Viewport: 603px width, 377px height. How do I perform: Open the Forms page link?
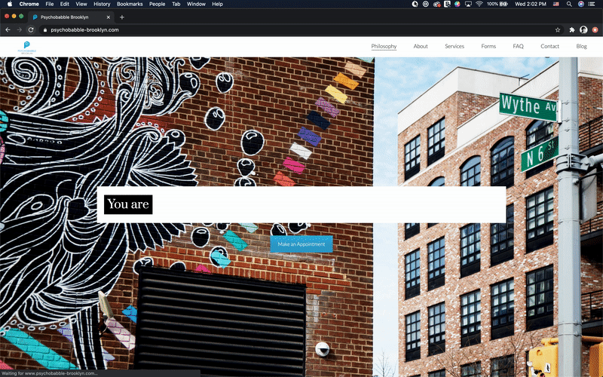(488, 46)
